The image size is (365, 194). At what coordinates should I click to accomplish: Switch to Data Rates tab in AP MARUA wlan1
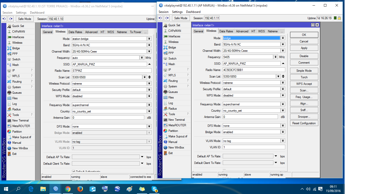pos(226,31)
